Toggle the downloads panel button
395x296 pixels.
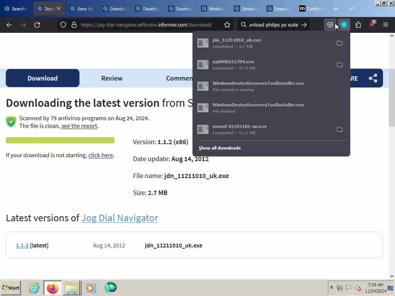tap(344, 25)
